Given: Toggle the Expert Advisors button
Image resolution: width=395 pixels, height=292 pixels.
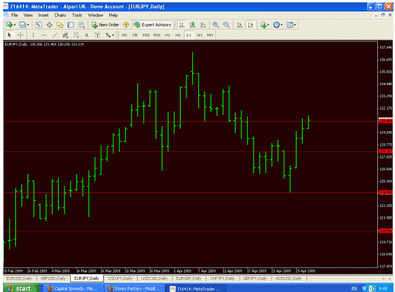Looking at the screenshot, I should [152, 25].
